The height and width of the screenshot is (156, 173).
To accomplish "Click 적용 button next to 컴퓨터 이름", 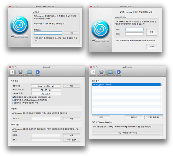I will pyautogui.click(x=72, y=86).
